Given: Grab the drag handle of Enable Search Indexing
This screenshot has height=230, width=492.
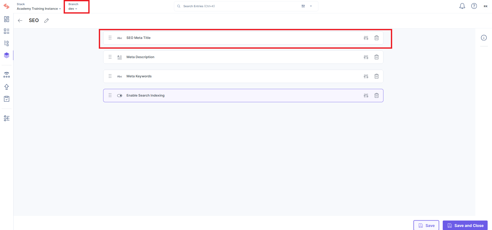Looking at the screenshot, I should click(x=110, y=95).
